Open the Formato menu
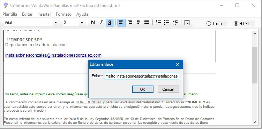This screenshot has height=129, width=262. click(x=63, y=14)
